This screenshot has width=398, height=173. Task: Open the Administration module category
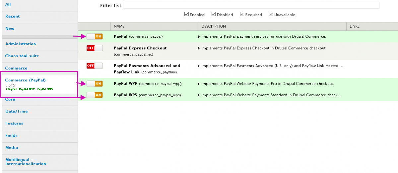40,44
